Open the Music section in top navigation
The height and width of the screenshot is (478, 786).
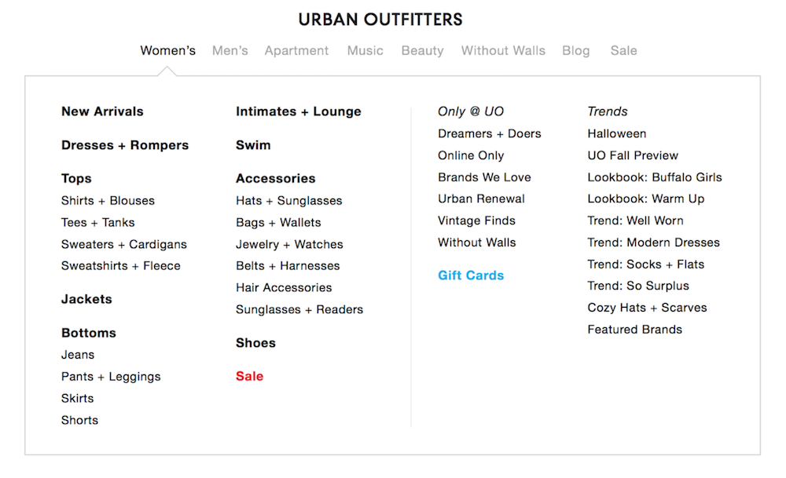point(365,50)
